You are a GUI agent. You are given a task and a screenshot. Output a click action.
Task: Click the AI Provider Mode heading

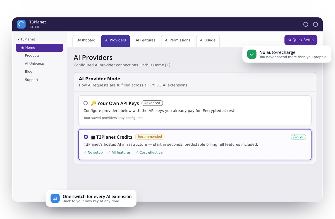100,79
